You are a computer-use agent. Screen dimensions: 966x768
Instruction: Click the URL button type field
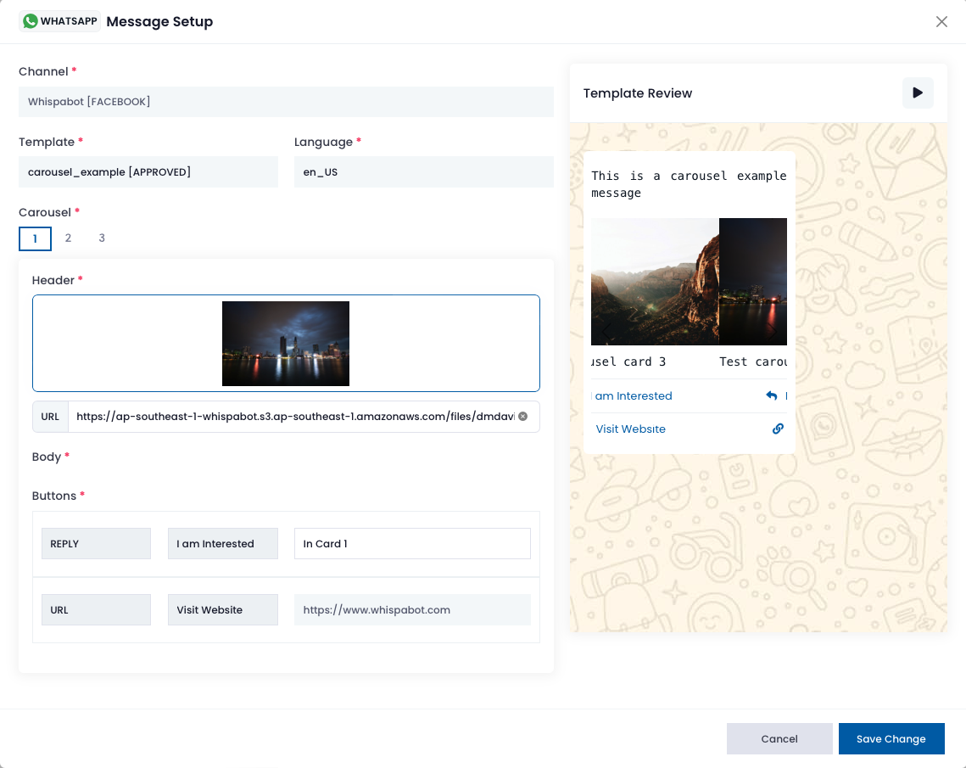[x=96, y=609]
